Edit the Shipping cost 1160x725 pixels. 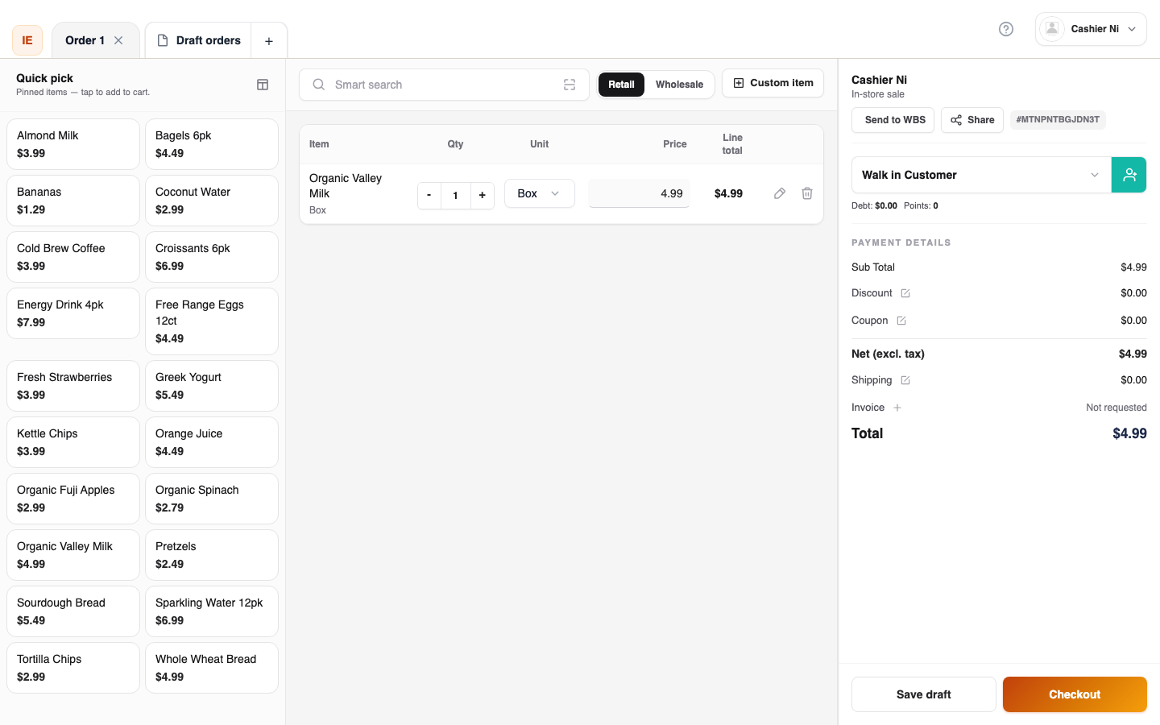click(905, 380)
